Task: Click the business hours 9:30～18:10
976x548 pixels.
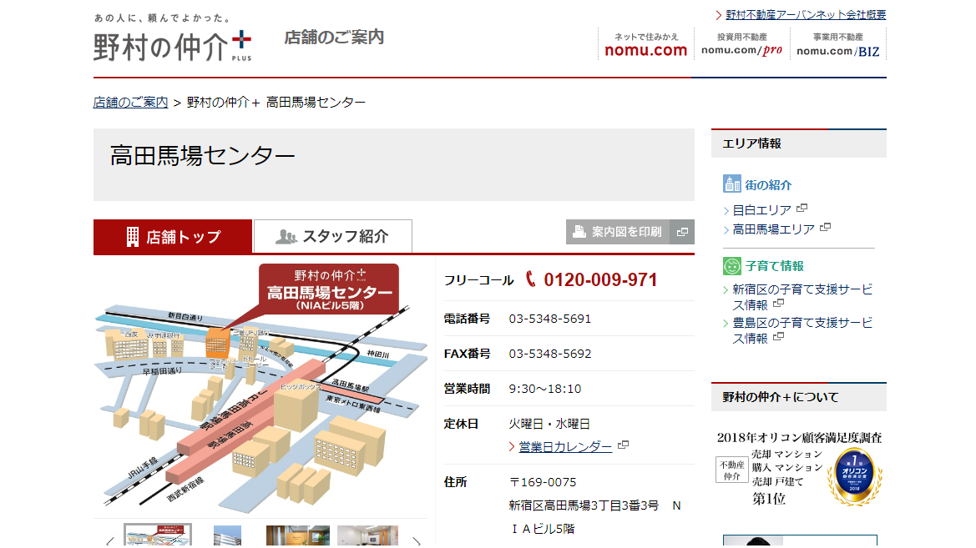Action: coord(544,389)
